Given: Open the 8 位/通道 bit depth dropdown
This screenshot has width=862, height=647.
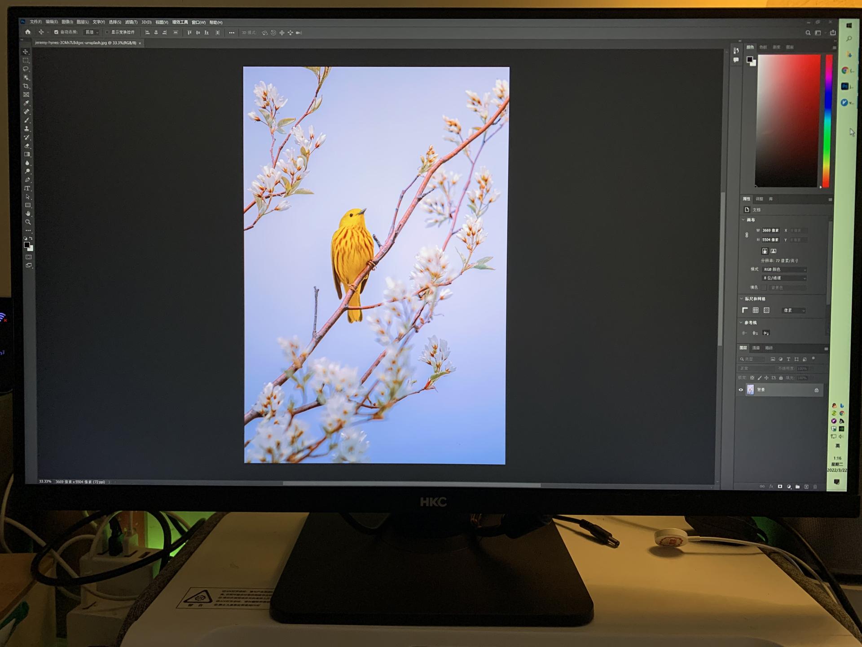Looking at the screenshot, I should tap(784, 278).
